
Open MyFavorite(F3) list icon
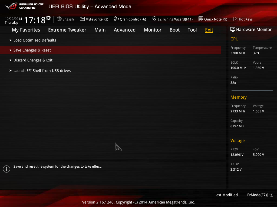[x=82, y=19]
